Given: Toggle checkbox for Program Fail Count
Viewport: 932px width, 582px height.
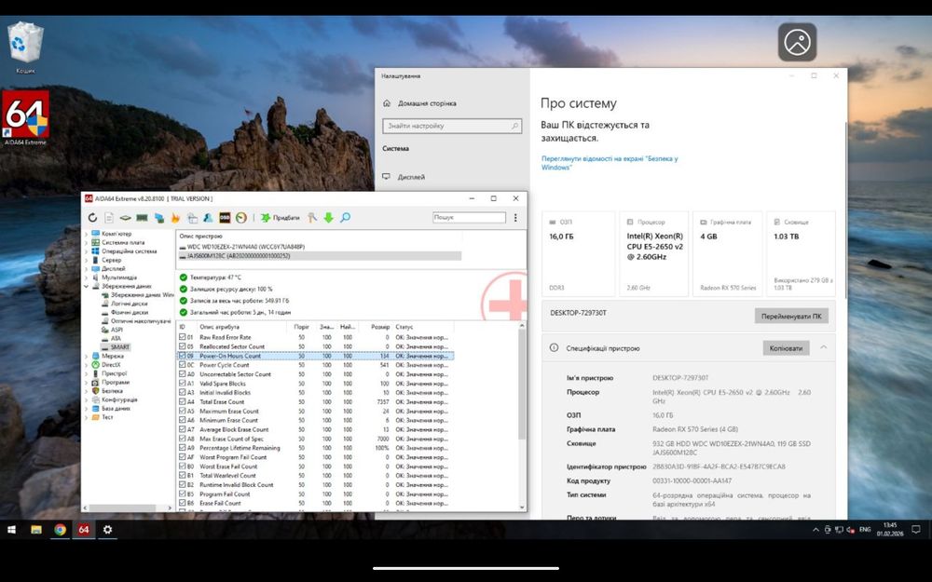Looking at the screenshot, I should pos(183,494).
